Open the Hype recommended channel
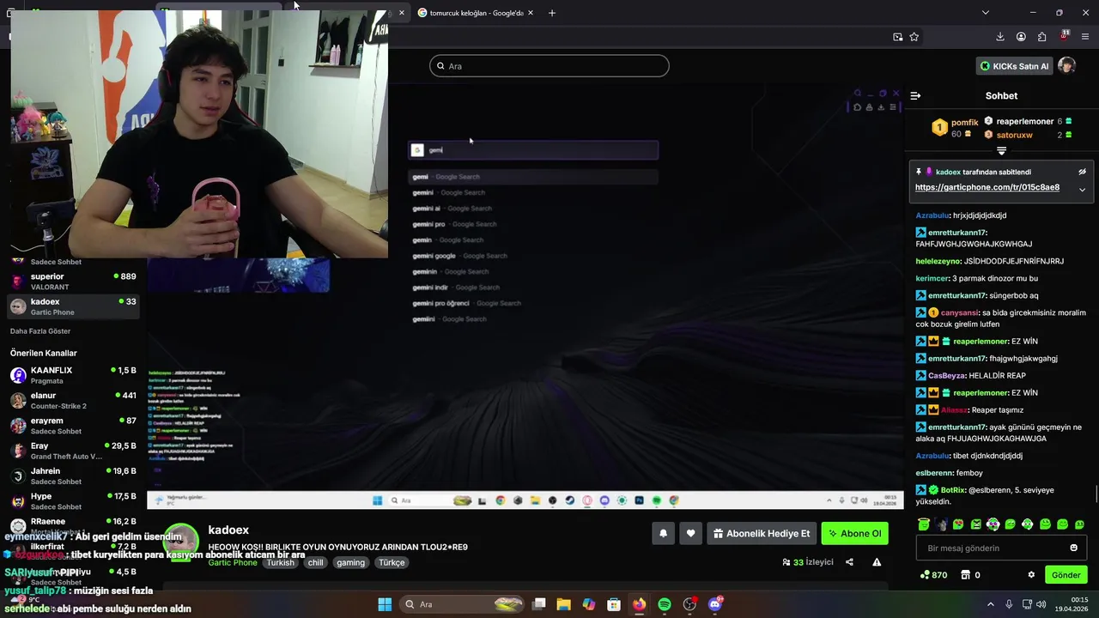1099x618 pixels. pos(72,501)
